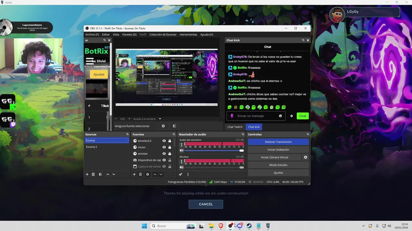The height and width of the screenshot is (231, 412).
Task: Open advanced audio properties gears icon
Action: 181,174
